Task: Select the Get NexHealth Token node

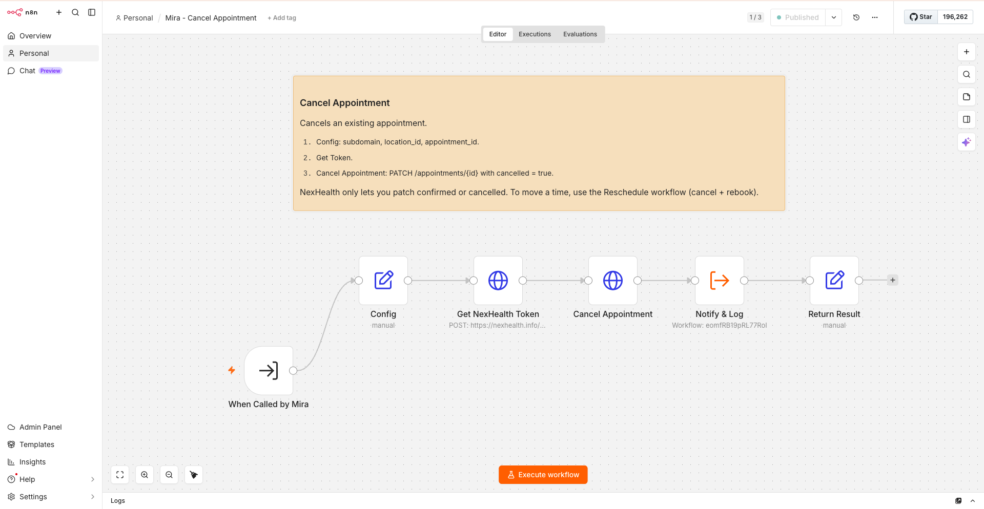Action: coord(498,281)
